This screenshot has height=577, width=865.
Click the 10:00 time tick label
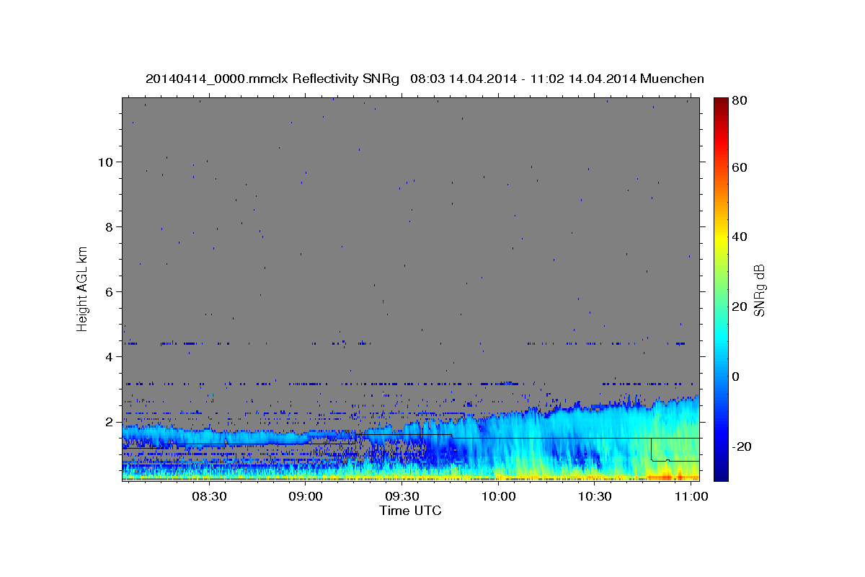499,497
